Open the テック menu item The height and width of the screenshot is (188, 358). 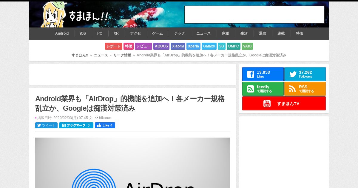click(180, 33)
